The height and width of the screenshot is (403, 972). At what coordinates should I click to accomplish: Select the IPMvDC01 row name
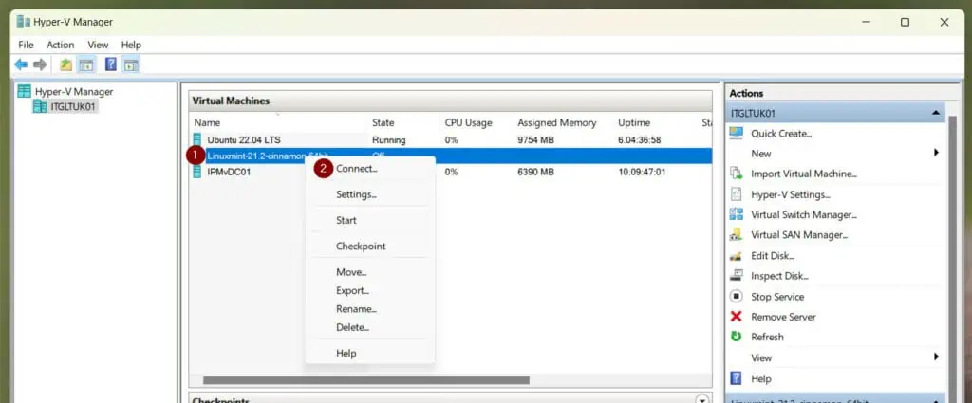click(229, 172)
